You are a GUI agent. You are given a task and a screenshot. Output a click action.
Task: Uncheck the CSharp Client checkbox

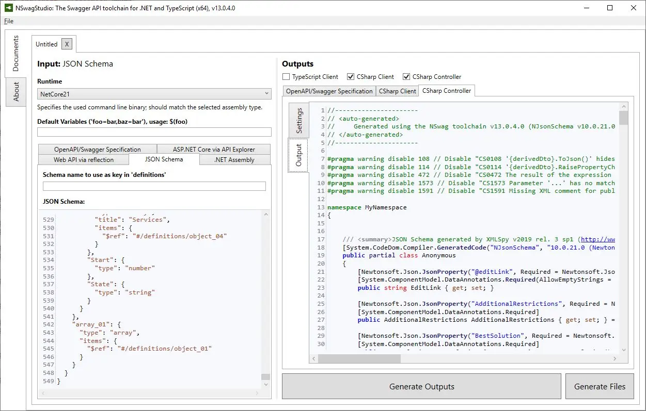(x=352, y=77)
